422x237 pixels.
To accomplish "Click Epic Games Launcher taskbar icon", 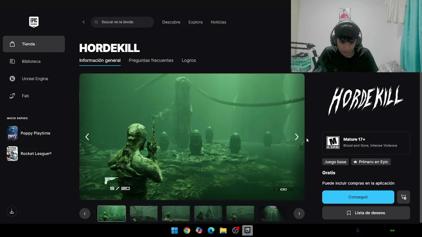I will [247, 230].
